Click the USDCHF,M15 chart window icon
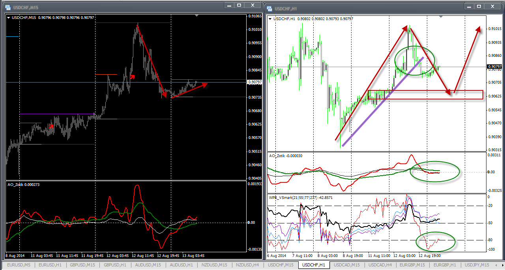Image resolution: width=505 pixels, height=270 pixels. pos(7,7)
